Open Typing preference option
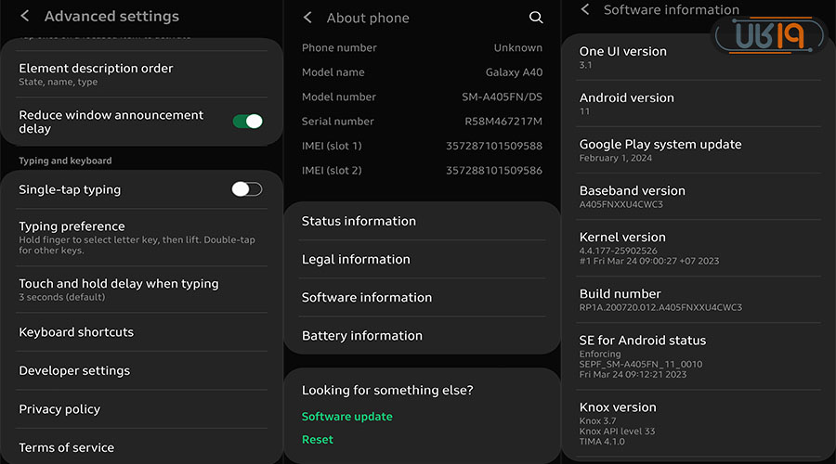This screenshot has height=464, width=836. (x=141, y=238)
